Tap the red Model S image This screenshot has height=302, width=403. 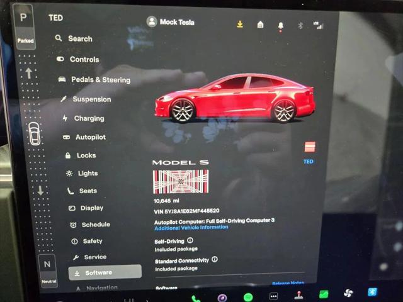pos(235,98)
